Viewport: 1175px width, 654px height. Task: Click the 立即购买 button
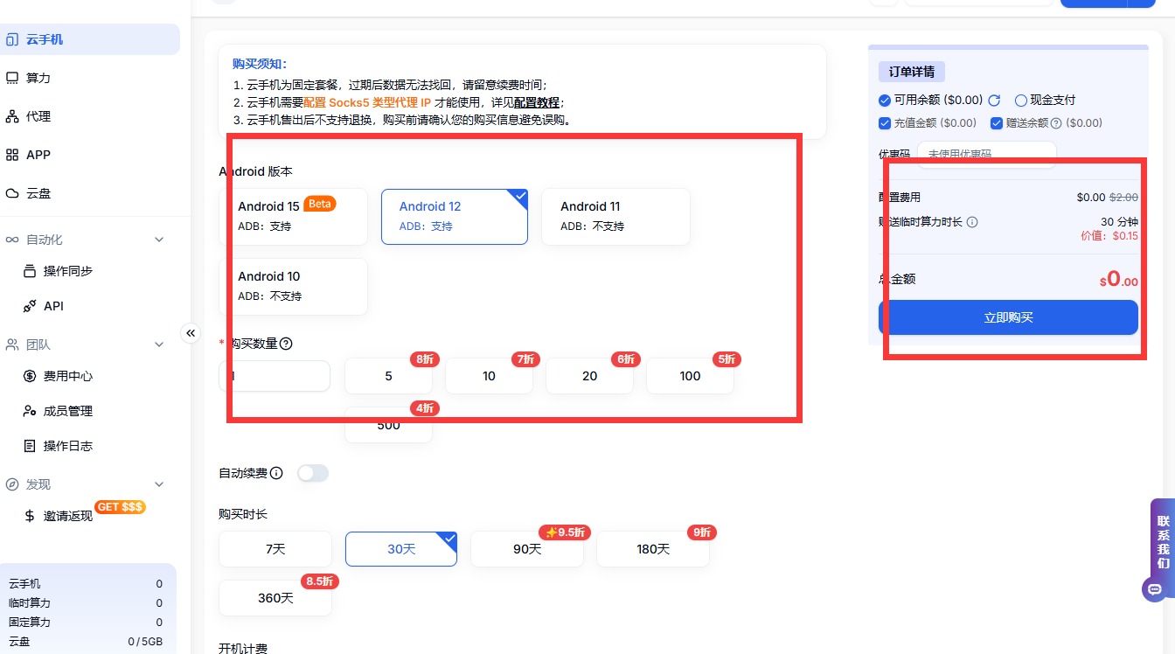coord(1008,317)
